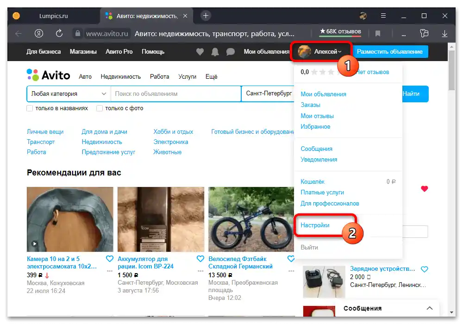463x324 pixels.
Task: Open favorites via heart icon in header
Action: coord(200,52)
